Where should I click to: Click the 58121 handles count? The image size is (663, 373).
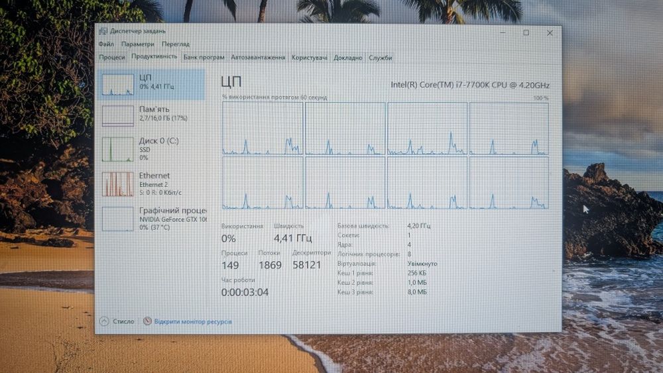(x=306, y=265)
